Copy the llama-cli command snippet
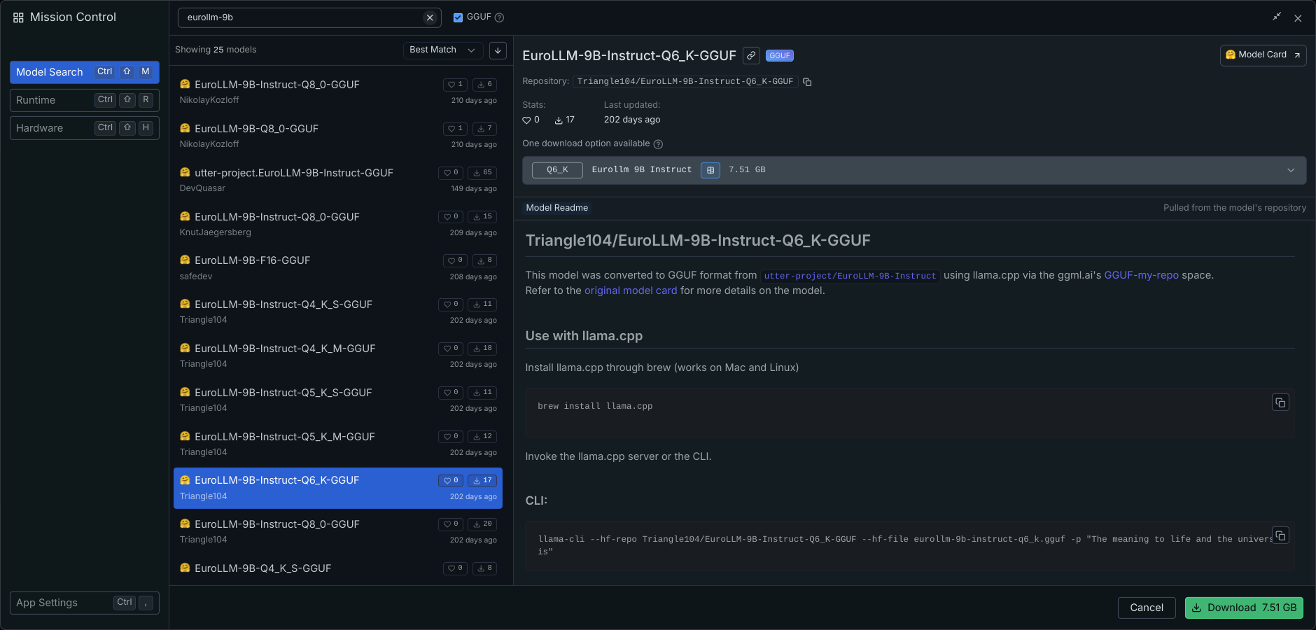This screenshot has height=630, width=1316. click(x=1280, y=535)
